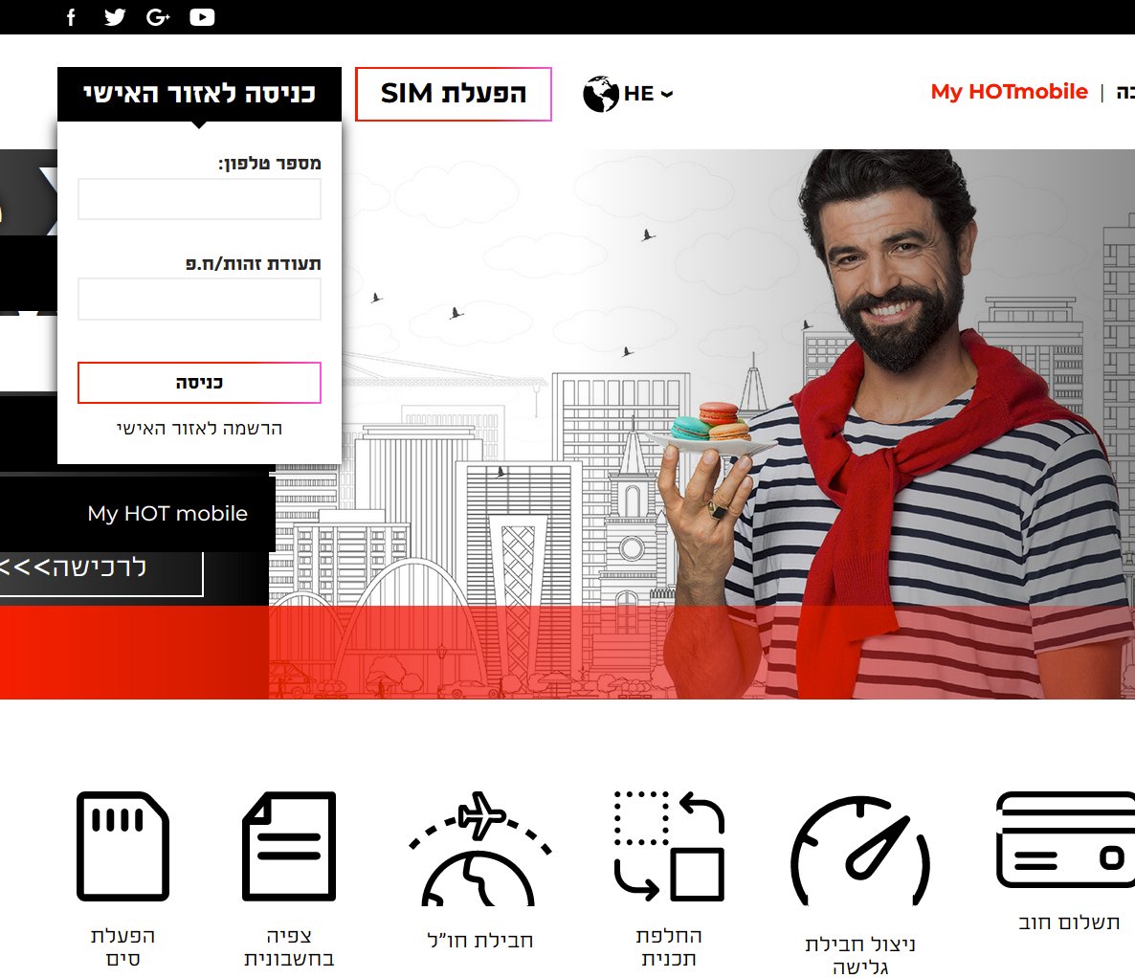Click the airplane abroad package icon
This screenshot has width=1135, height=978.
479,849
